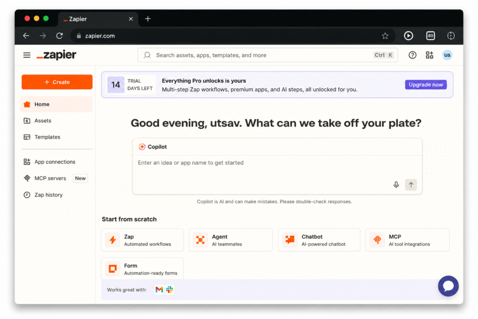The width and height of the screenshot is (478, 319).
Task: Start a Chatbot AI-powered chatbot card
Action: point(319,240)
